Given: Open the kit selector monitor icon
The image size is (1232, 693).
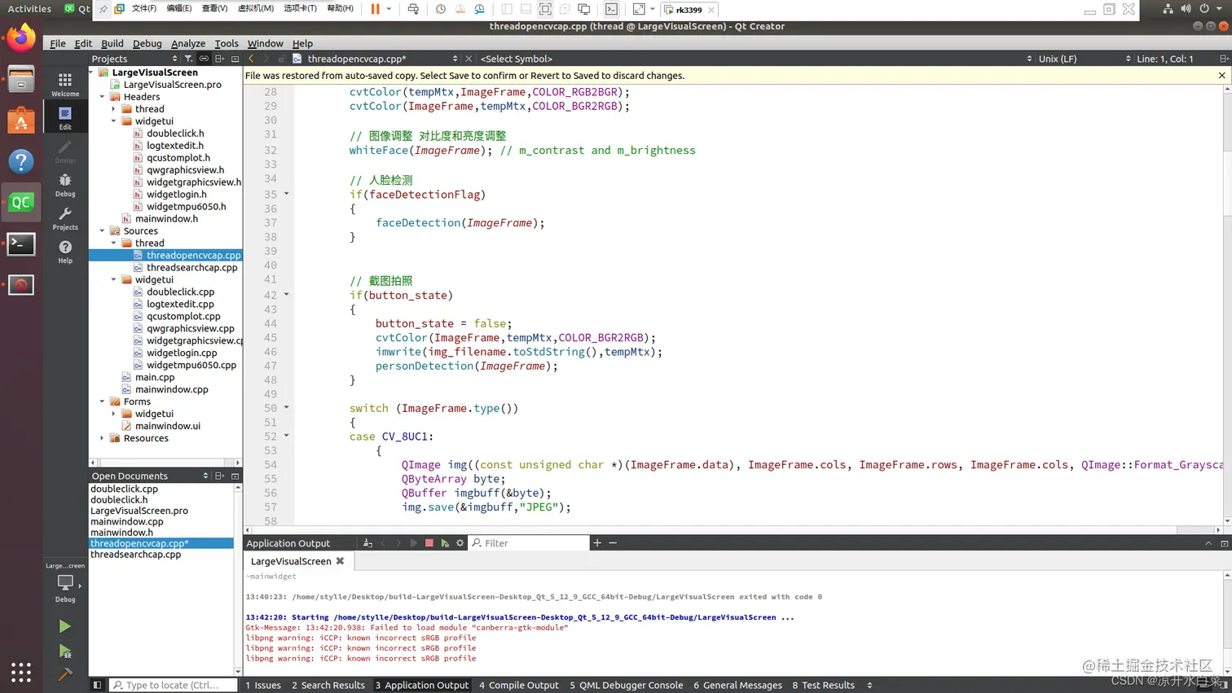Looking at the screenshot, I should click(65, 585).
